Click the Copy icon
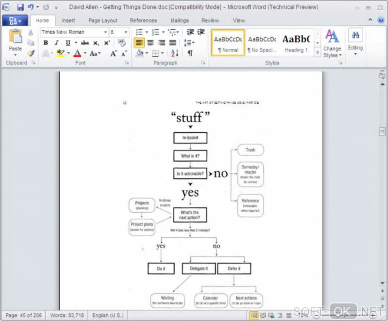Image resolution: width=388 pixels, height=321 pixels. pyautogui.click(x=31, y=43)
